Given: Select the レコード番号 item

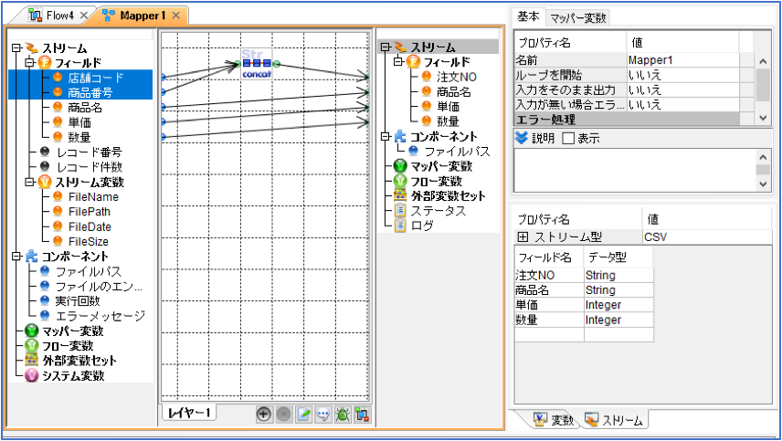Looking at the screenshot, I should click(90, 152).
